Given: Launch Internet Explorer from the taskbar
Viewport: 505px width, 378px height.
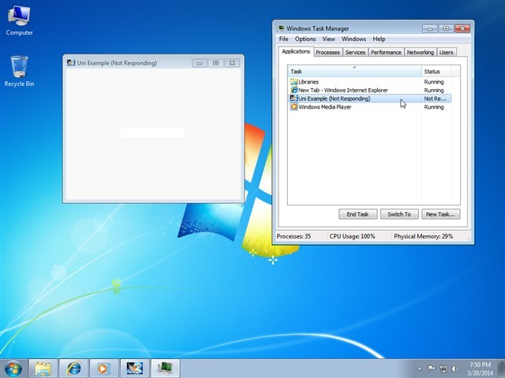Looking at the screenshot, I should [73, 369].
